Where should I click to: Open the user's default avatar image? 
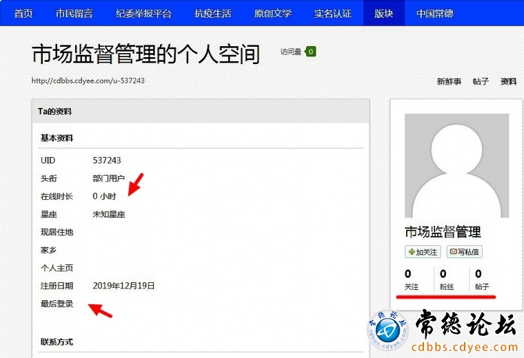(x=456, y=165)
